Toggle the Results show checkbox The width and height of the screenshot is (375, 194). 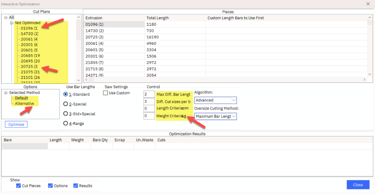coord(75,186)
